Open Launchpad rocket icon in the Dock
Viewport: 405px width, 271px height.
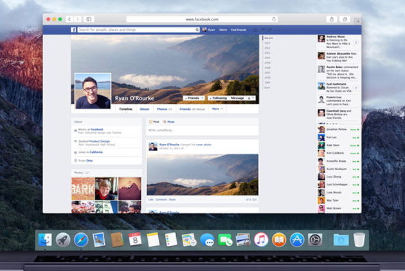pos(63,240)
